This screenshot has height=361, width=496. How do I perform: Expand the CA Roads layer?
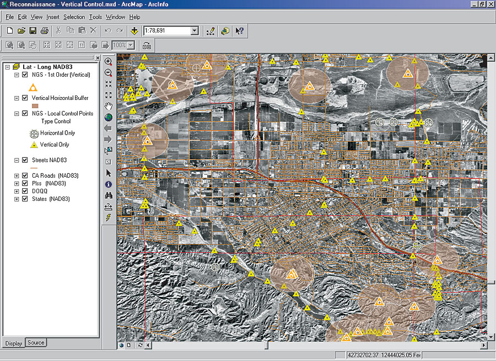click(x=17, y=176)
